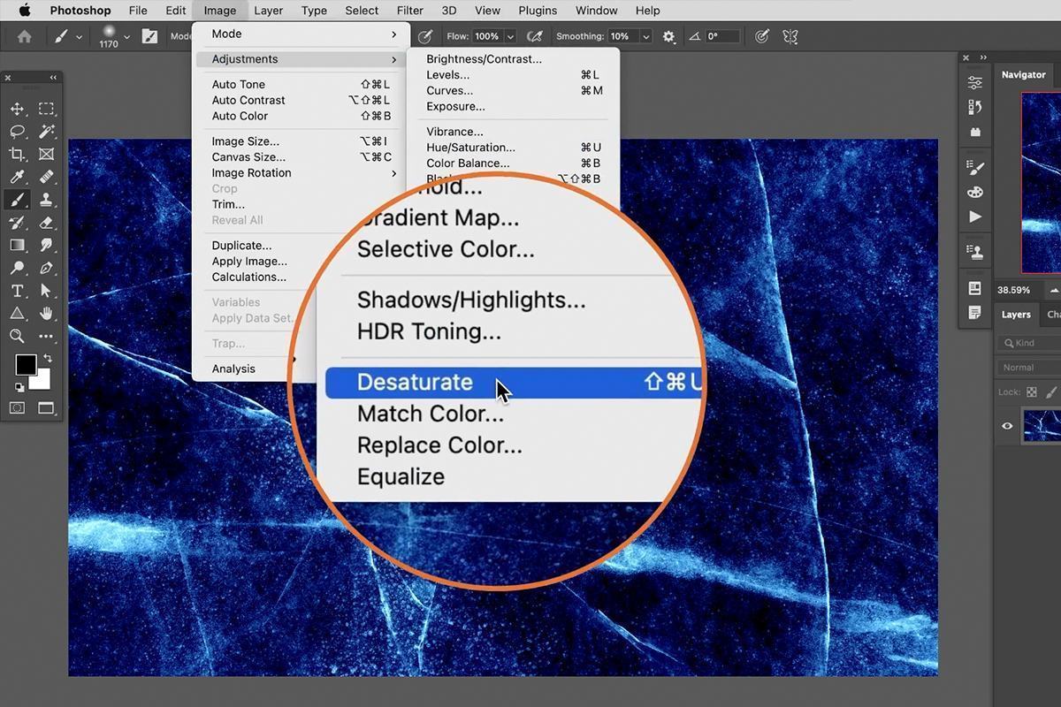The height and width of the screenshot is (707, 1061).
Task: Select the Type tool
Action: (17, 291)
